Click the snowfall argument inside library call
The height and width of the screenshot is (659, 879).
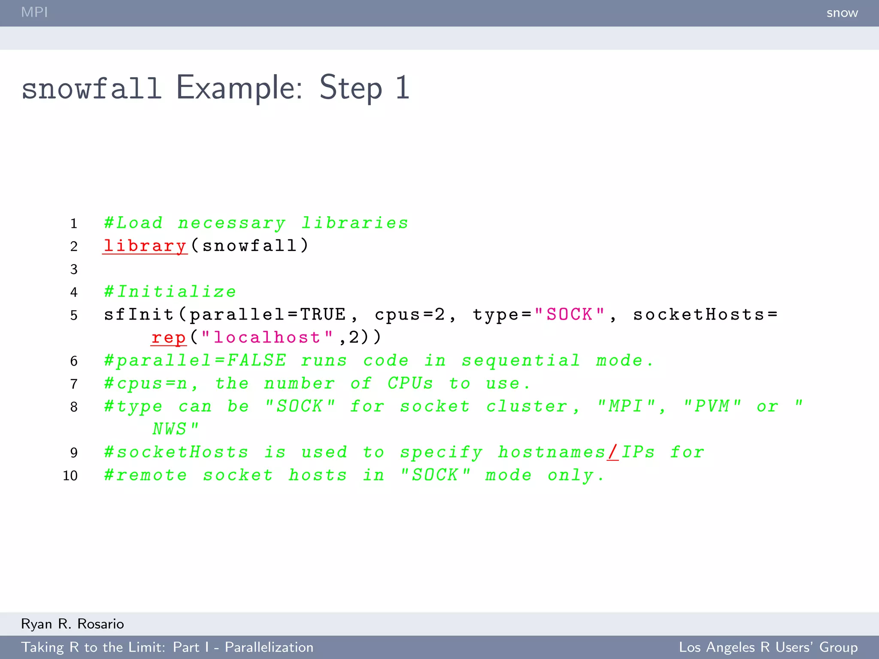249,246
